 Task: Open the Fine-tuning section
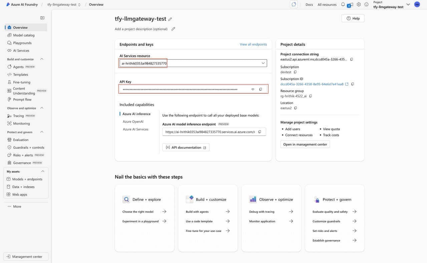21,82
